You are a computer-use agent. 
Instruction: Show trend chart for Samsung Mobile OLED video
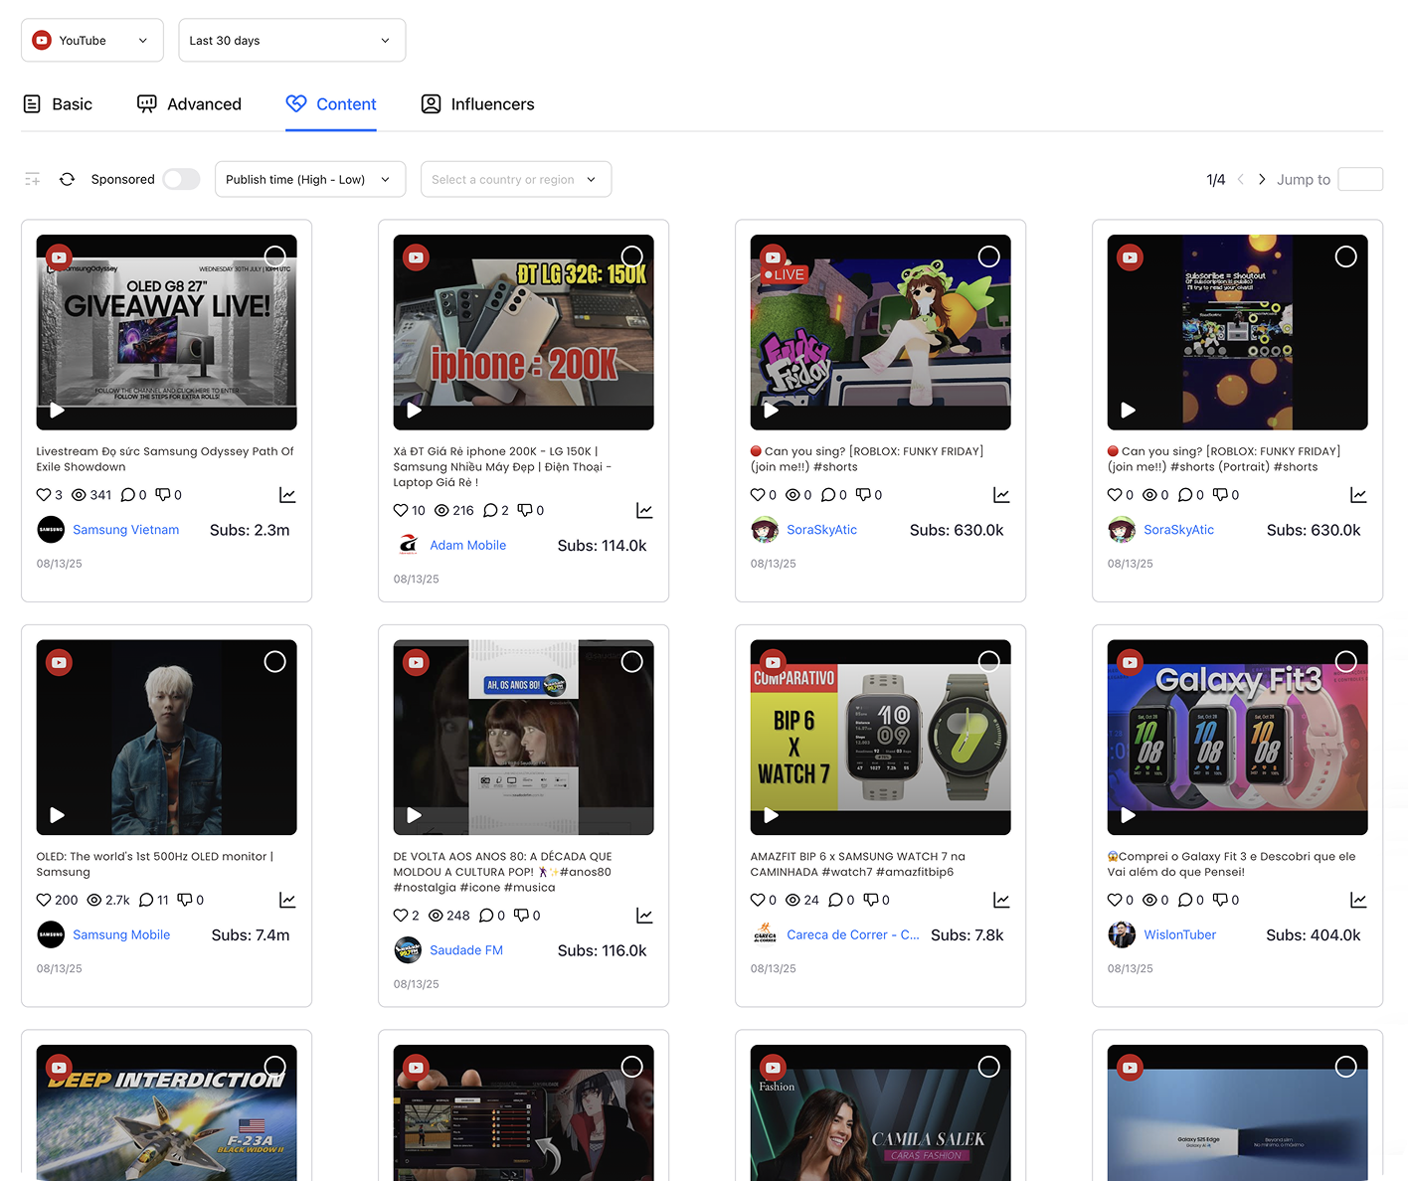coord(287,901)
